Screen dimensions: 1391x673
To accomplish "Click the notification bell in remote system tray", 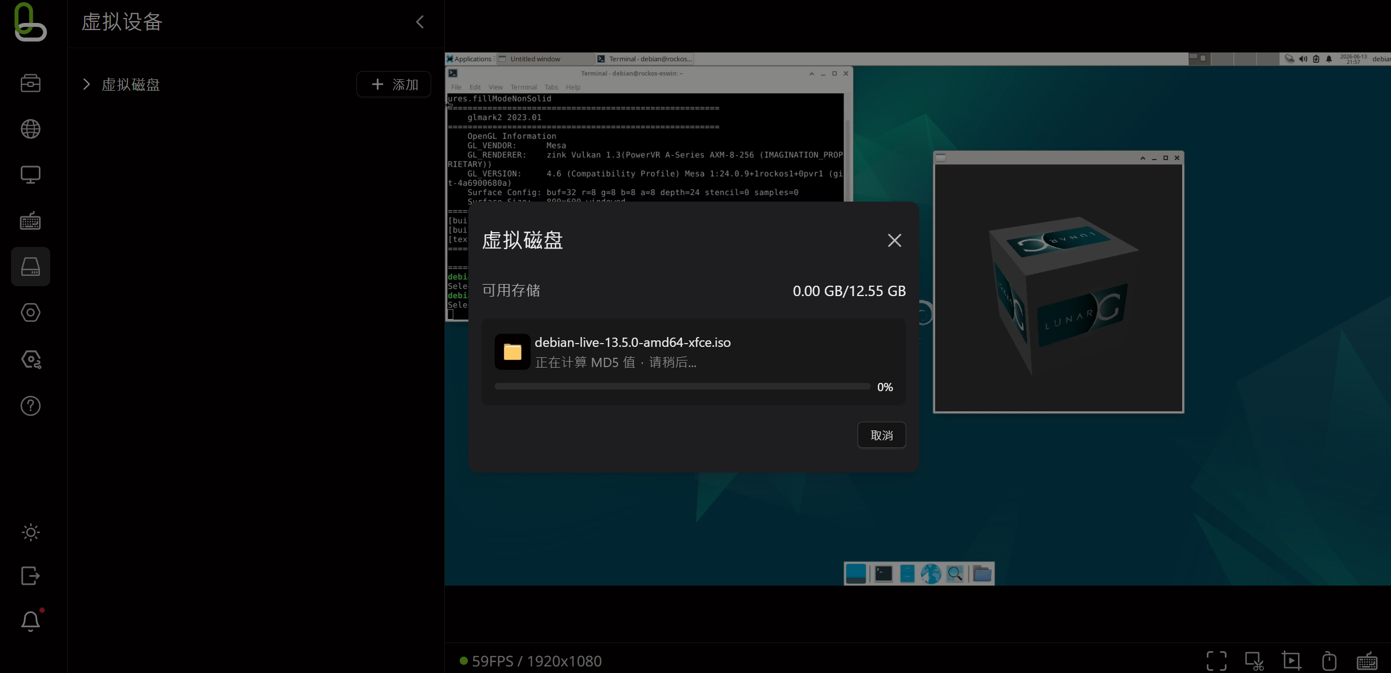I will coord(1329,58).
